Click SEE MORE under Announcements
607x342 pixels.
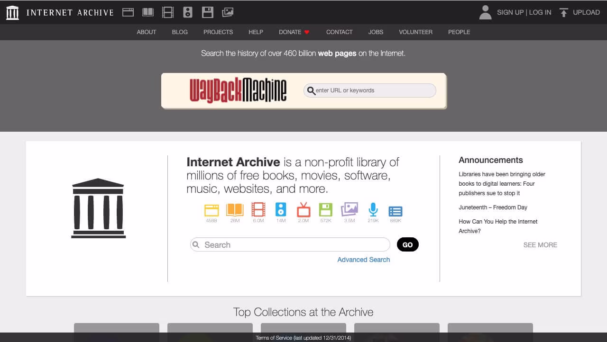pos(540,245)
